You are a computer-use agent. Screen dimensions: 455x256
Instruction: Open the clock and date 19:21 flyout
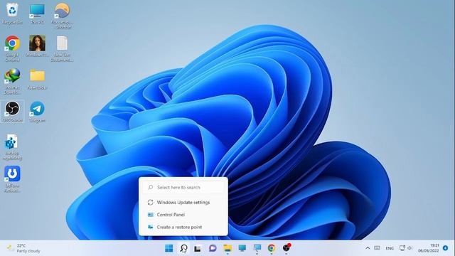(429, 248)
